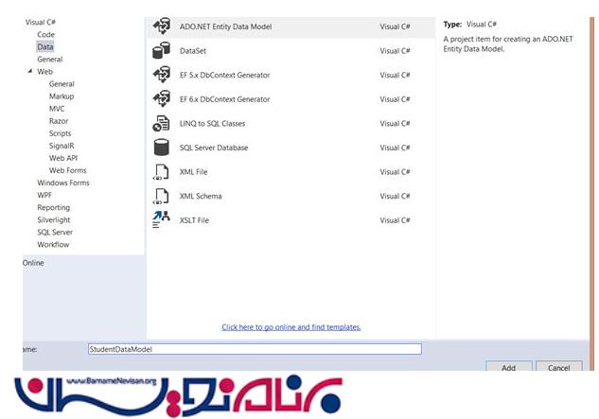
Task: Click the Add button
Action: click(x=508, y=366)
